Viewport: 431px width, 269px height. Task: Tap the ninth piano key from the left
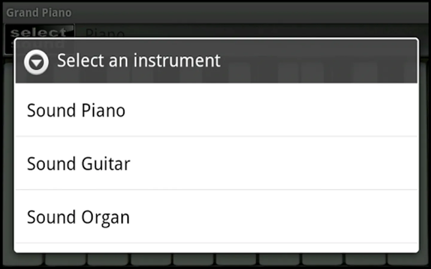[365, 259]
